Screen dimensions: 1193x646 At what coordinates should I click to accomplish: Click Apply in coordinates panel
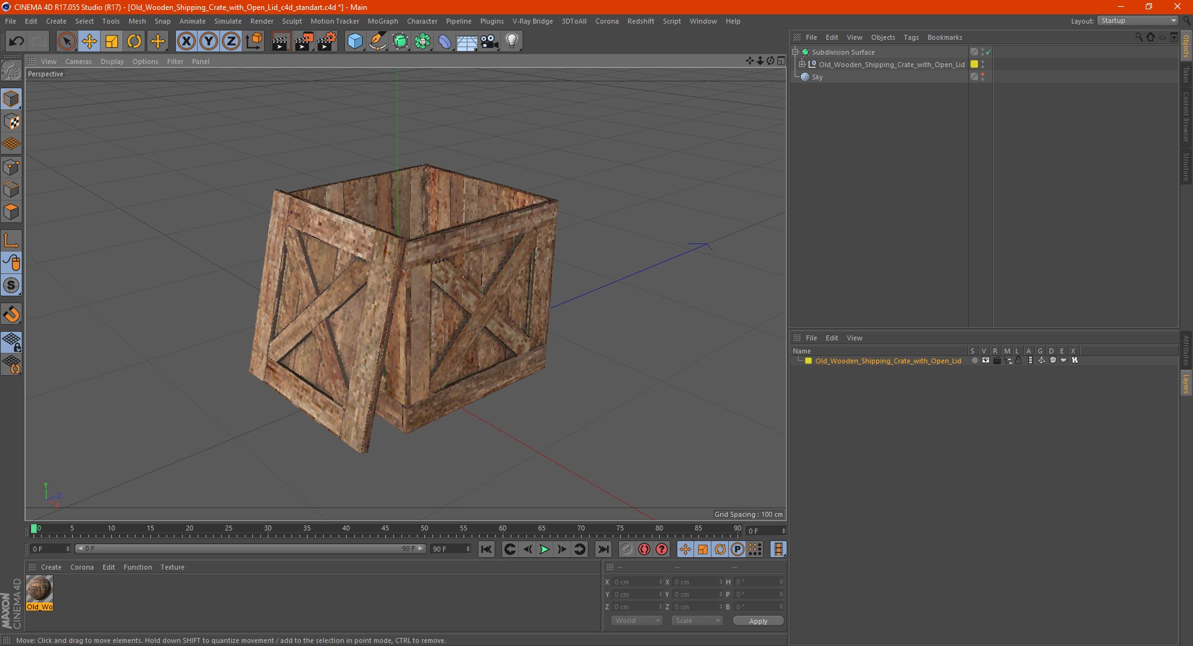point(758,621)
